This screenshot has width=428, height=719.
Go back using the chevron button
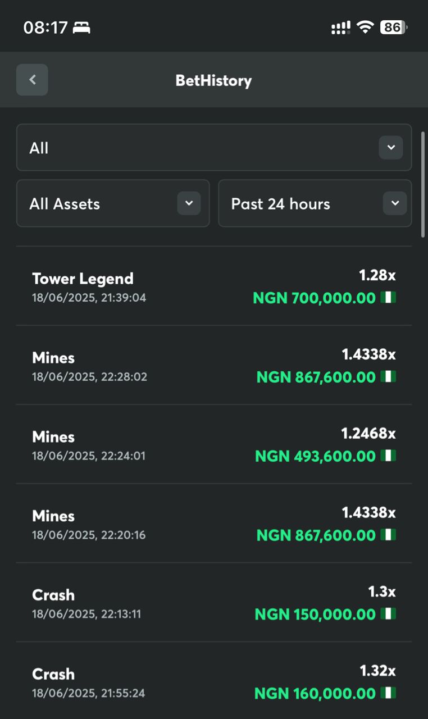[x=32, y=80]
